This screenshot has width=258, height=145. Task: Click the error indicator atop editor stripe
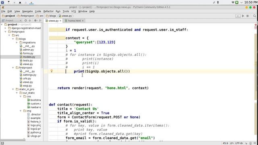point(256,25)
